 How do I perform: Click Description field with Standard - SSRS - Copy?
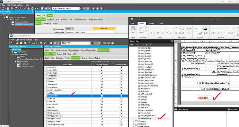coord(90,32)
